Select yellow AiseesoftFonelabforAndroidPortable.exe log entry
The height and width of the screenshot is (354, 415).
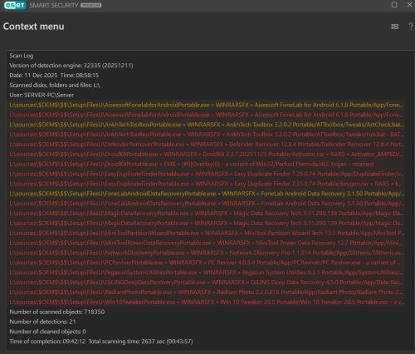(x=206, y=105)
